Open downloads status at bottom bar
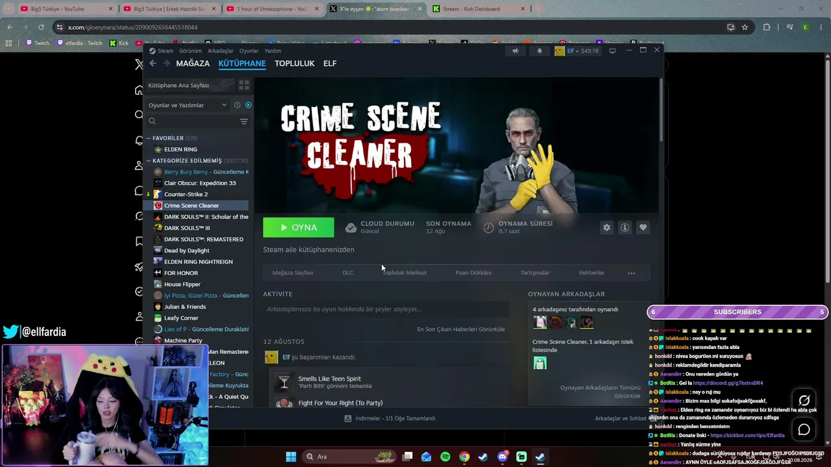 [390, 418]
